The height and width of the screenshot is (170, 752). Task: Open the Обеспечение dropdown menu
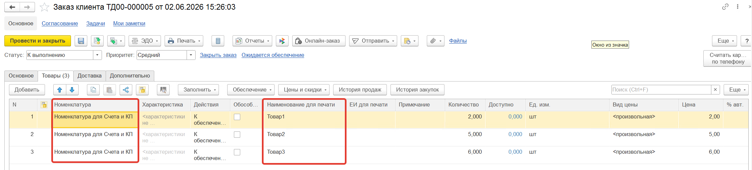251,90
